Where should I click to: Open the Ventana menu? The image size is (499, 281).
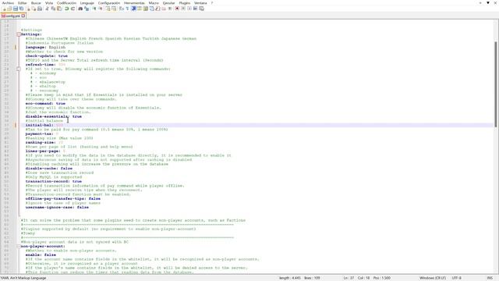[x=200, y=3]
